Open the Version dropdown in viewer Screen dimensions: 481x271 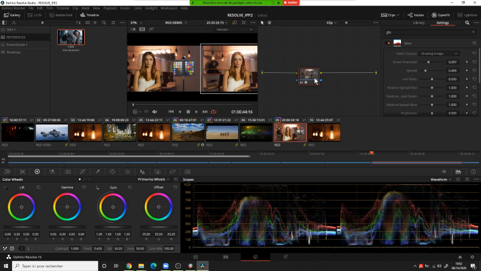point(234,30)
